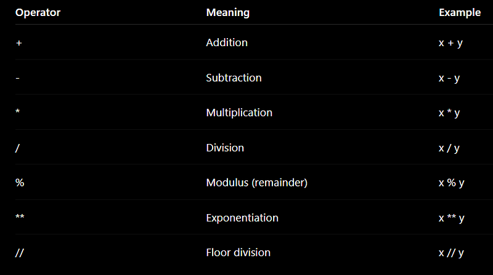Select the double slash operator
Image resolution: width=493 pixels, height=275 pixels.
point(20,253)
